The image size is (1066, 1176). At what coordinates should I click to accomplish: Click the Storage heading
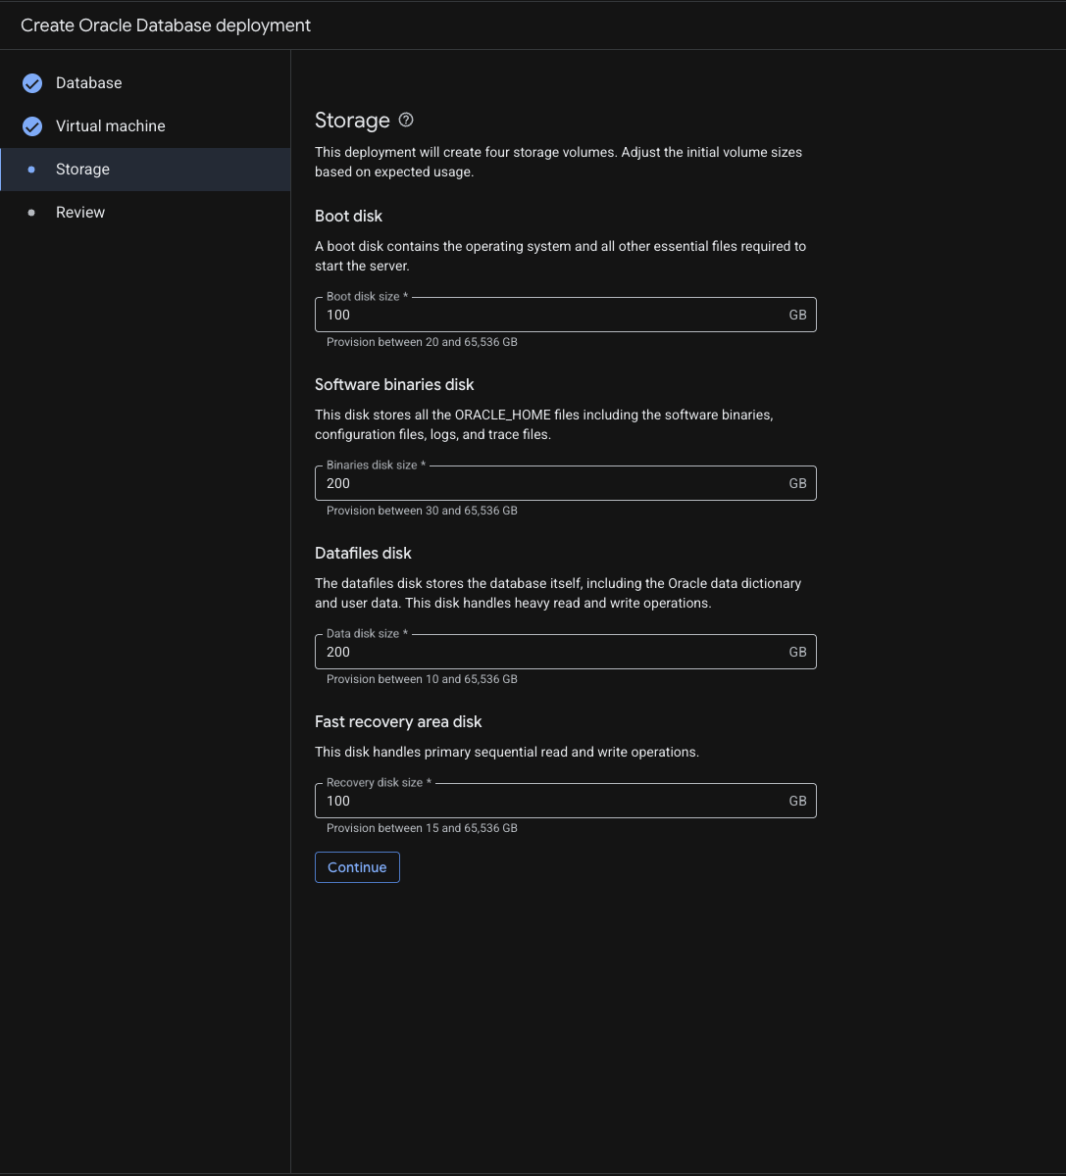tap(352, 121)
